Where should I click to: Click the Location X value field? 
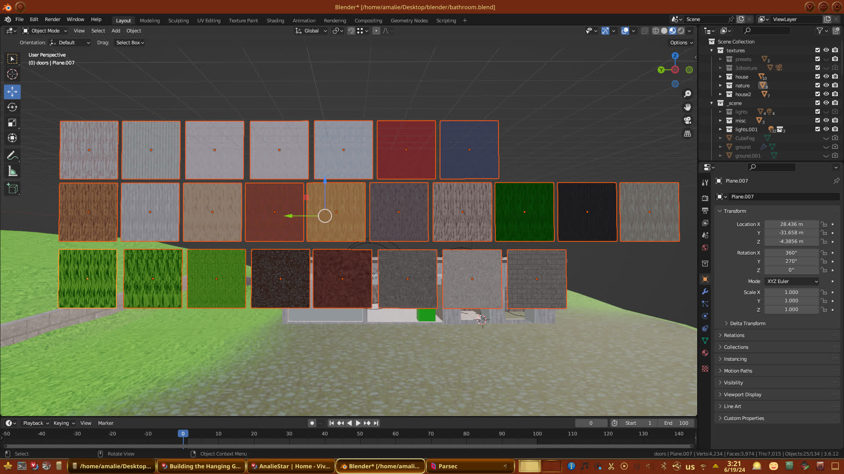click(x=791, y=224)
